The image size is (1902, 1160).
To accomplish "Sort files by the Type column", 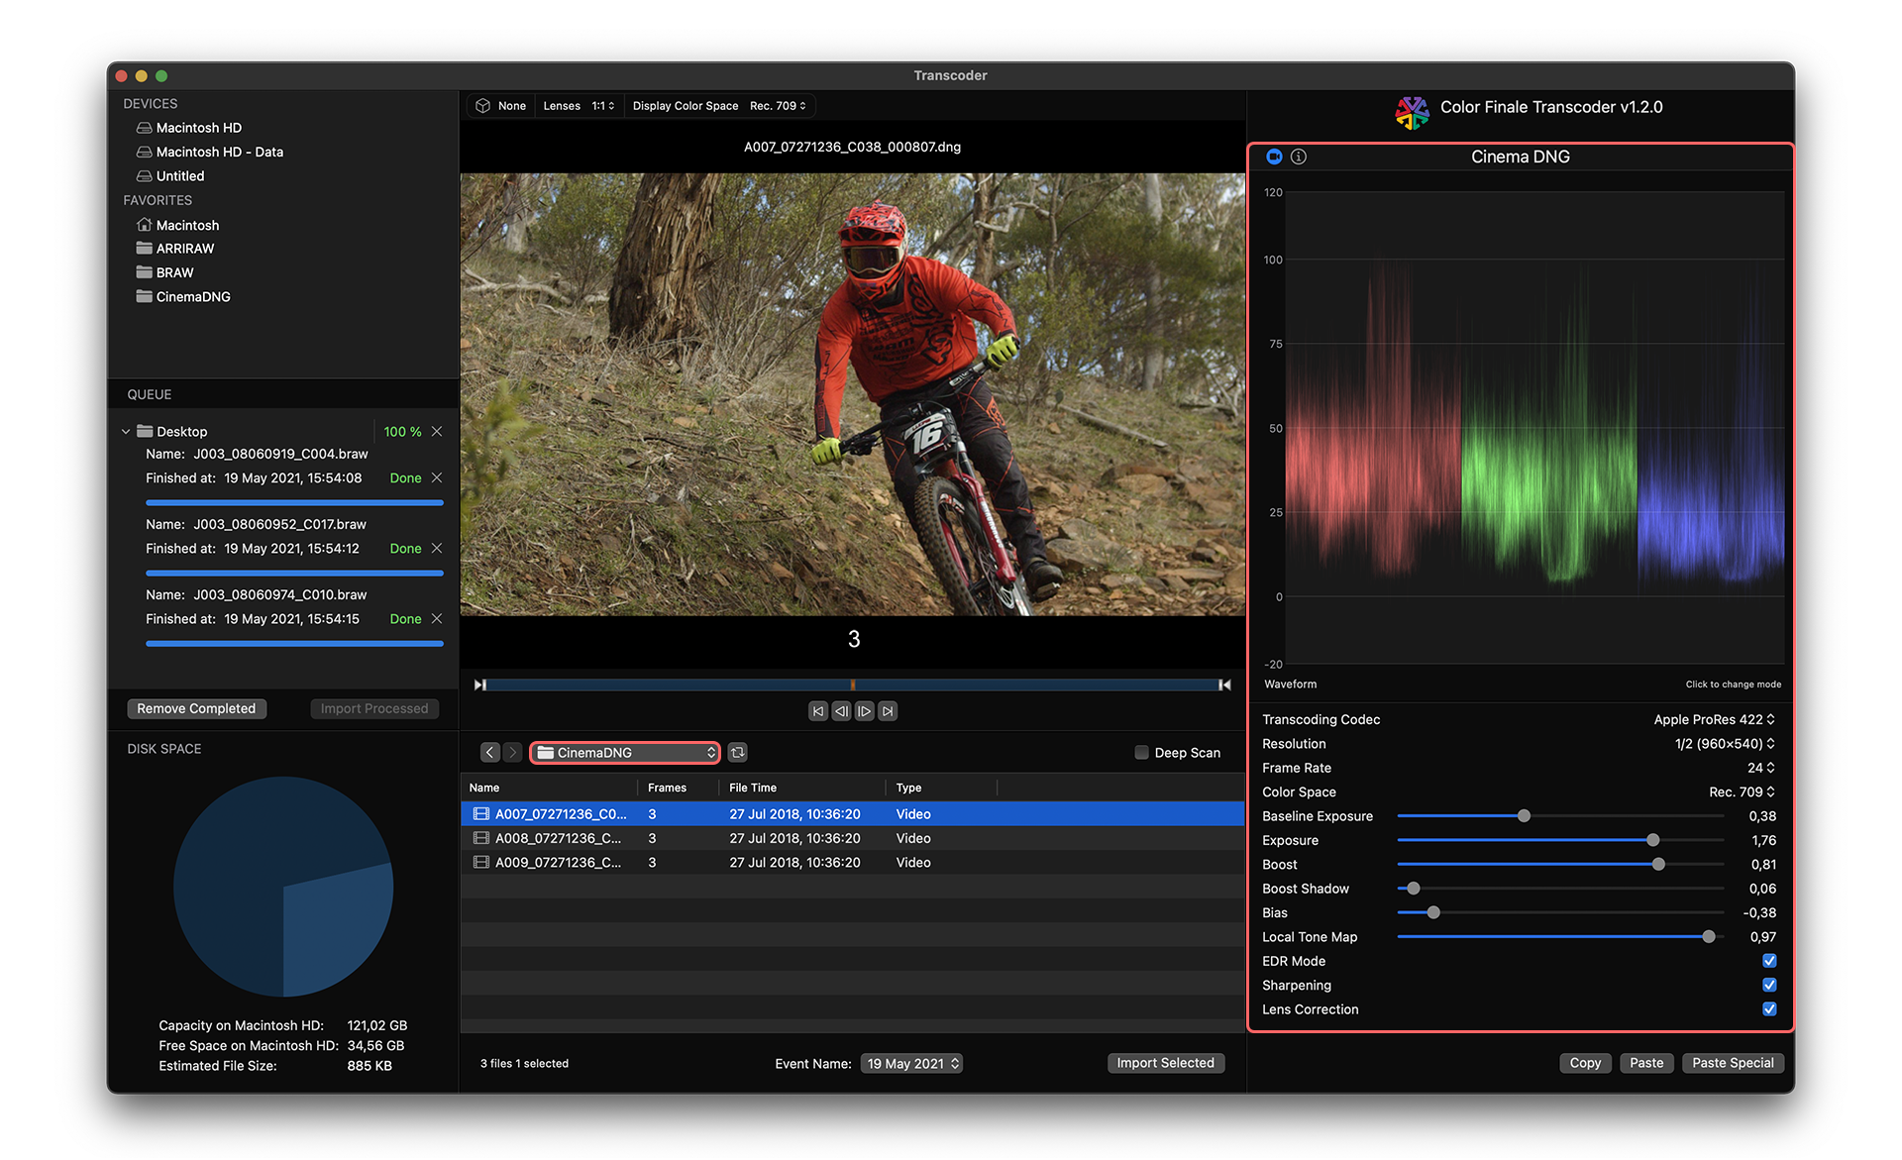I will click(x=941, y=788).
